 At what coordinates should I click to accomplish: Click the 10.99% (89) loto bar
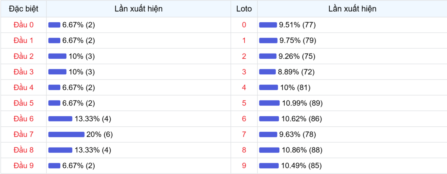[x=269, y=103]
